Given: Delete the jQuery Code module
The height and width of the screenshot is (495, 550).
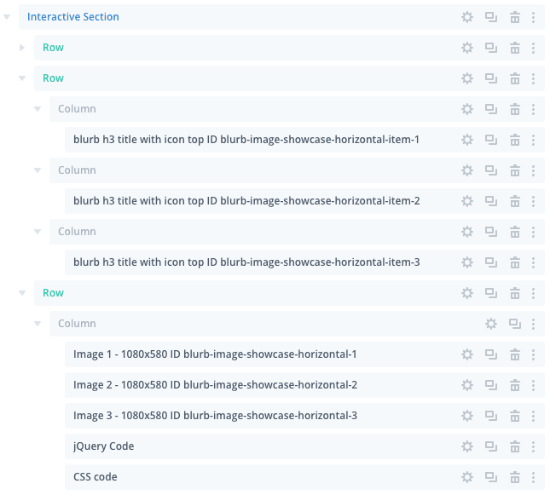Looking at the screenshot, I should pos(514,446).
